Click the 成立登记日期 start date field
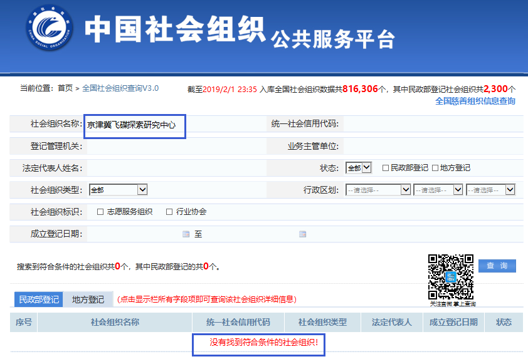 point(135,234)
